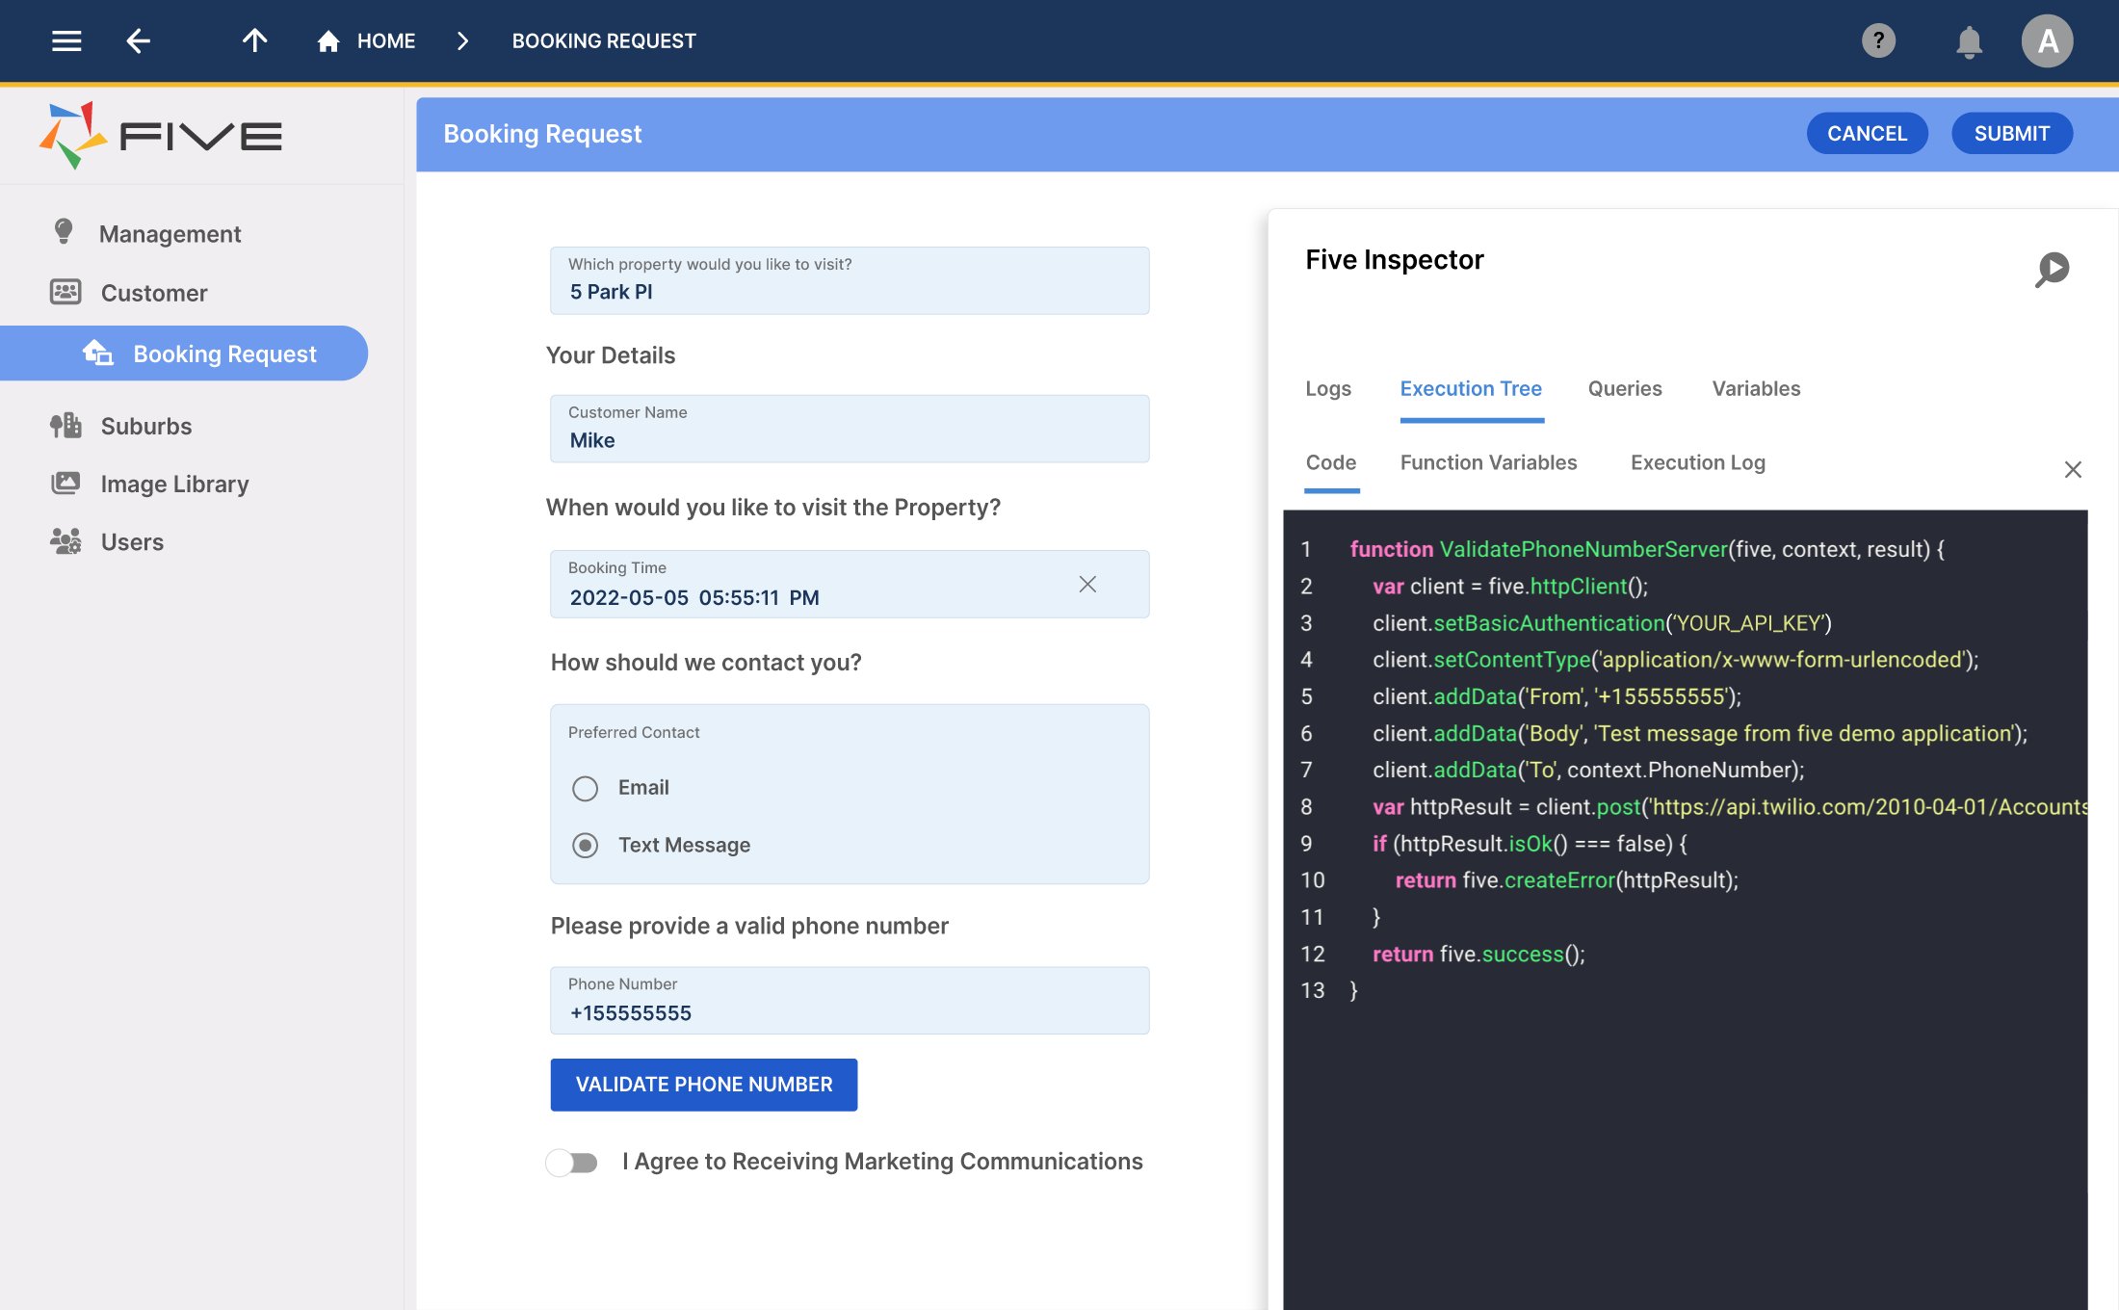Expand the Management menu group
The image size is (2119, 1310).
pos(170,234)
